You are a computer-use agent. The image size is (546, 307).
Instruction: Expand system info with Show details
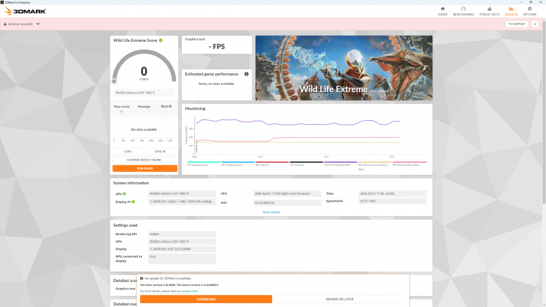coord(271,212)
